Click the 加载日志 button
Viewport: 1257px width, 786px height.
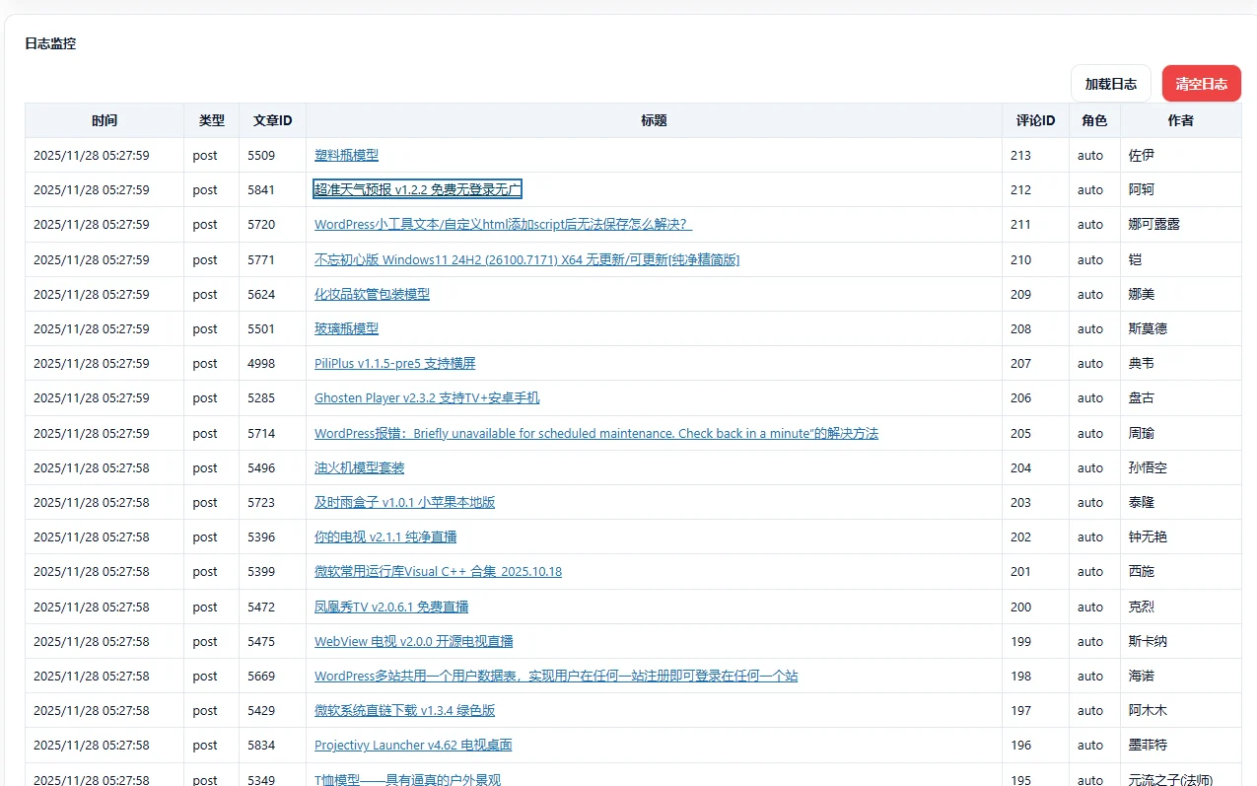click(x=1110, y=84)
